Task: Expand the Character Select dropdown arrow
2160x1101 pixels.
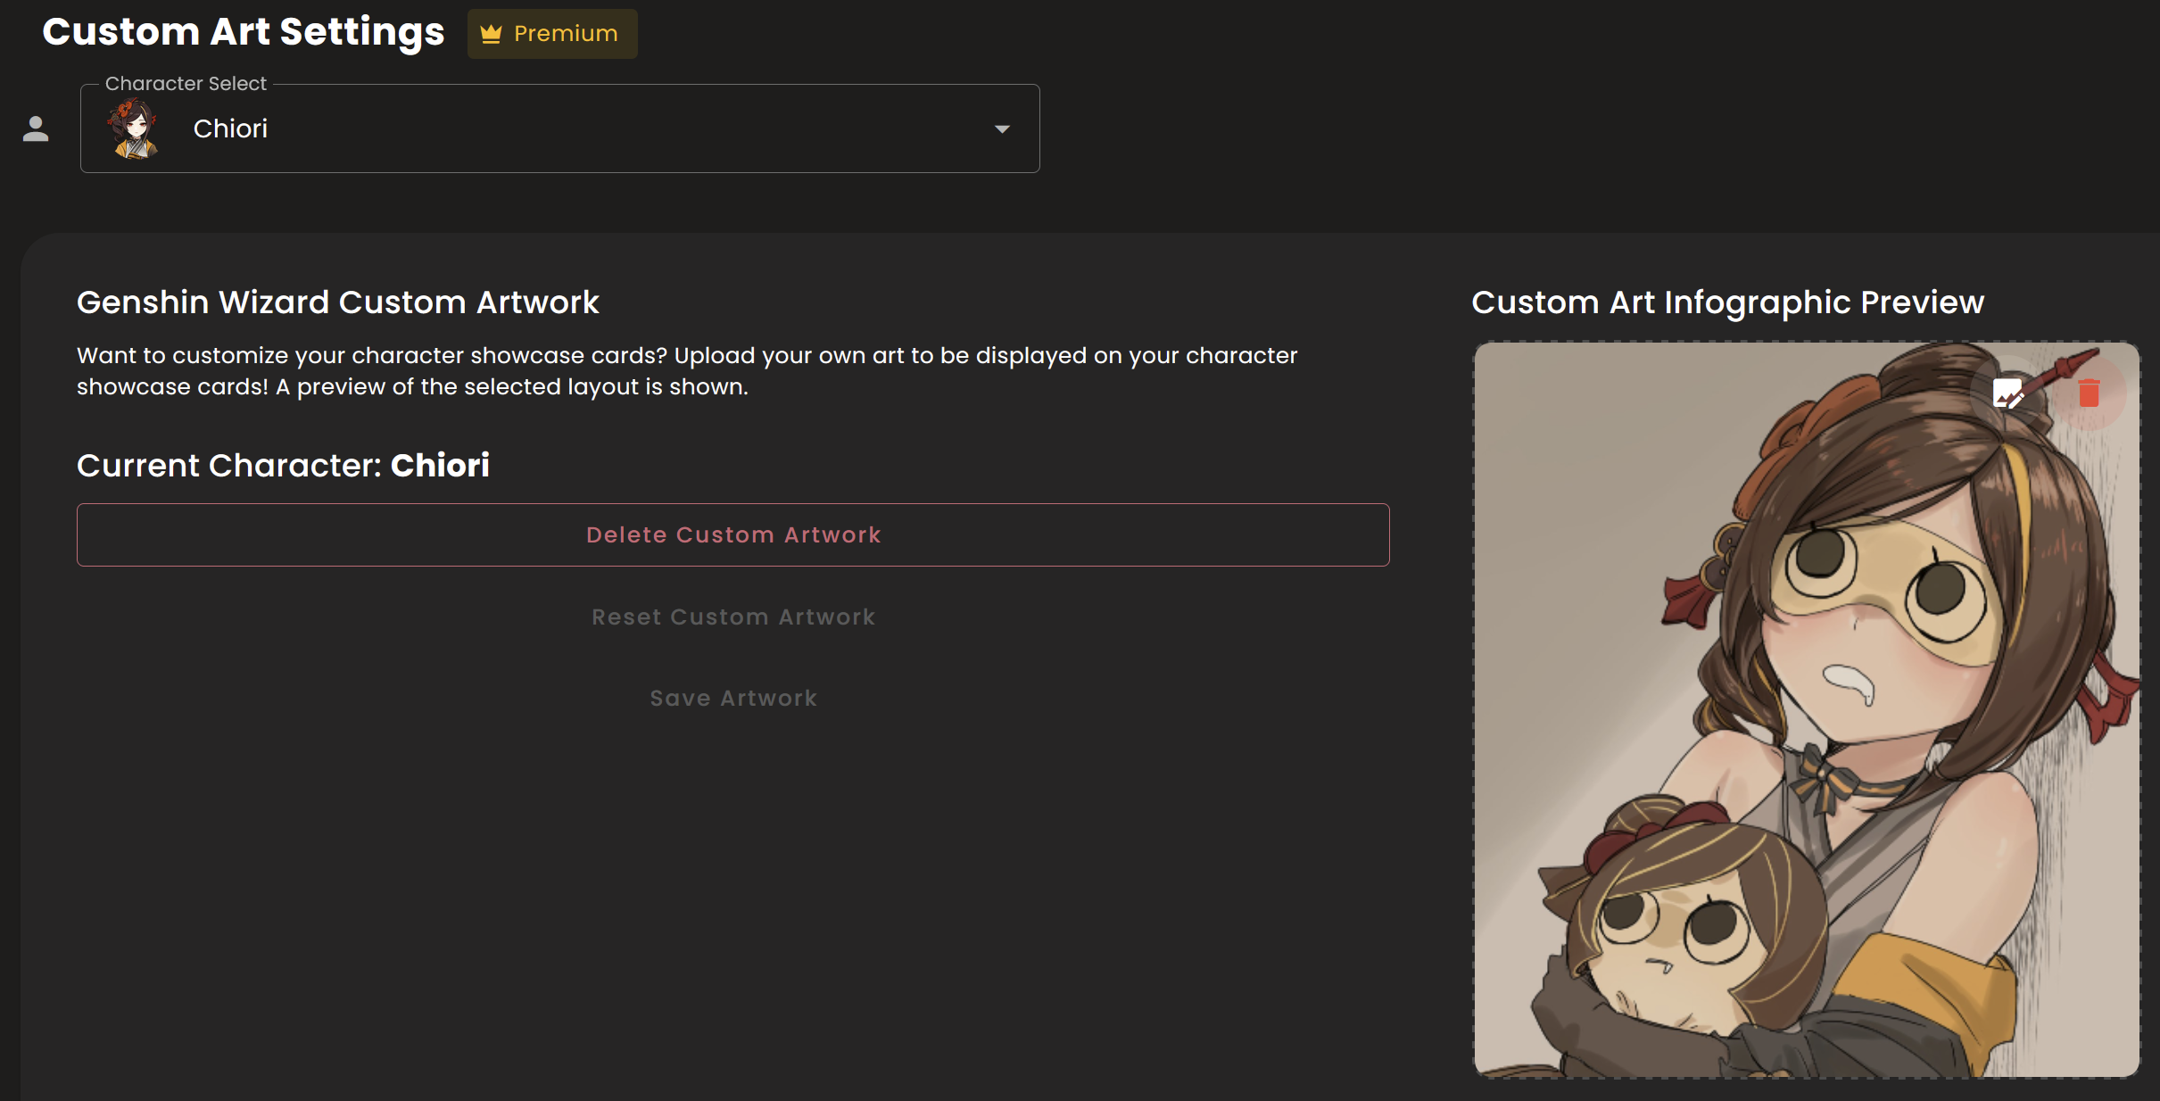Action: pyautogui.click(x=1002, y=129)
